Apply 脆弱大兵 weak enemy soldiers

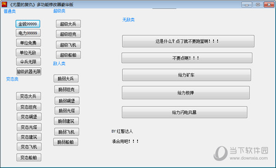(x=66, y=78)
